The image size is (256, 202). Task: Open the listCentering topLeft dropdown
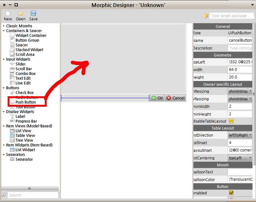point(240,158)
